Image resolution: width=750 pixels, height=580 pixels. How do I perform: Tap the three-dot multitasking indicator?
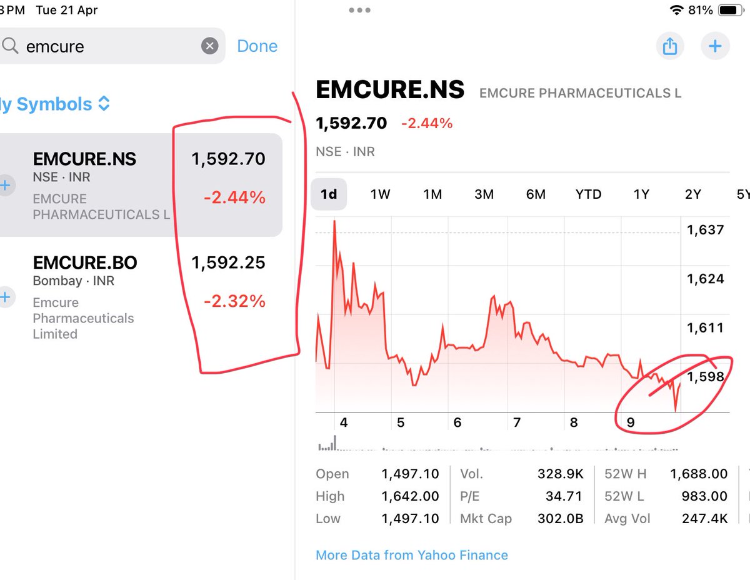360,11
